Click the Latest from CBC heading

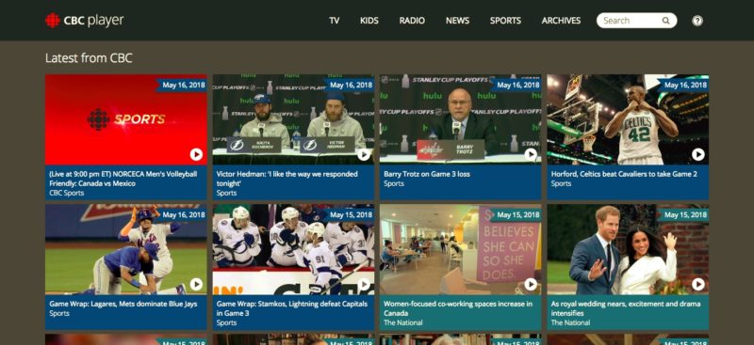point(89,58)
